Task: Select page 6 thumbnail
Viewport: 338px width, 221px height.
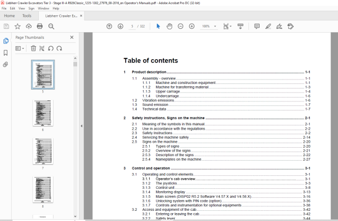Action: [x=43, y=113]
